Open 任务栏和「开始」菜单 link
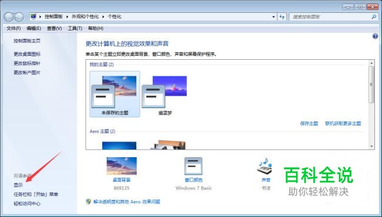Screen dimensions: 382x217 point(36,194)
